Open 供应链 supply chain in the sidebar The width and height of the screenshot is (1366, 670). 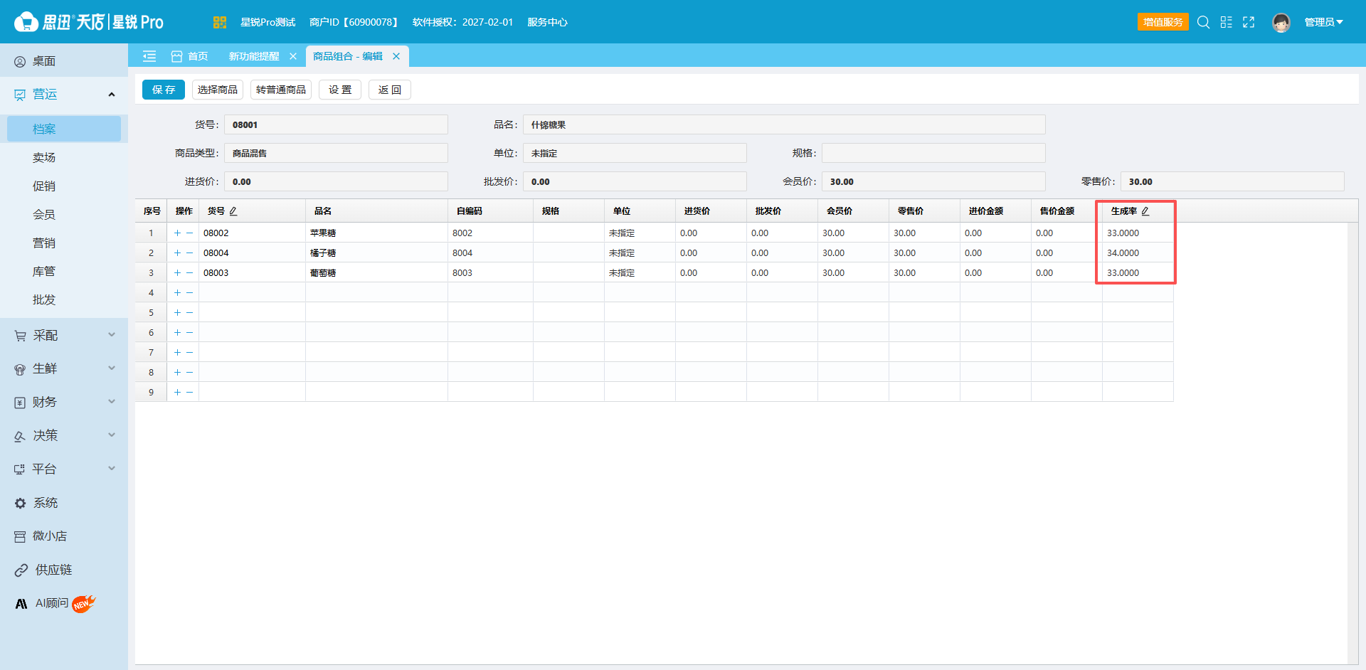pos(64,570)
